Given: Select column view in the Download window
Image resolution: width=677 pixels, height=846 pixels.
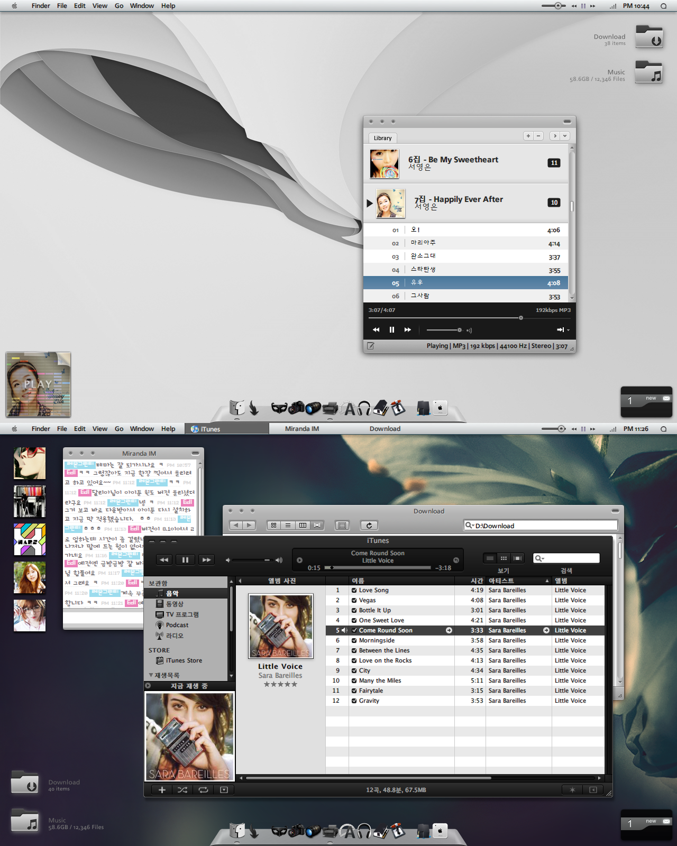Looking at the screenshot, I should pos(303,525).
